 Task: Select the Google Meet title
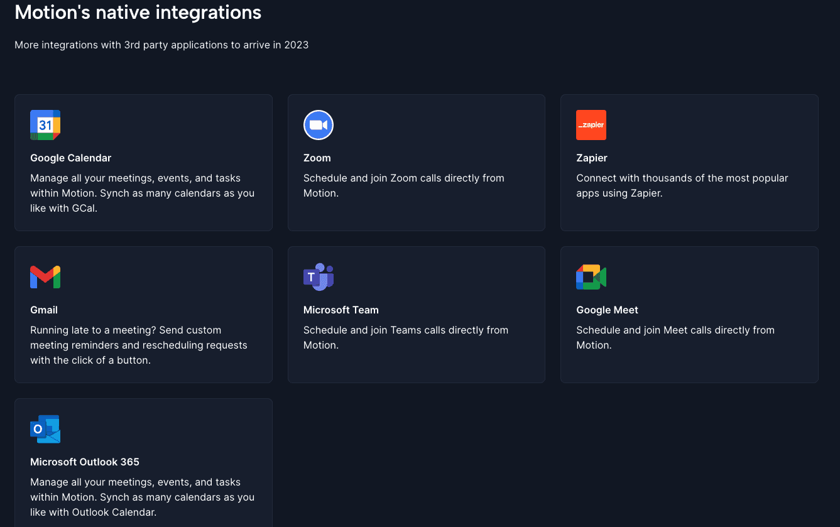pyautogui.click(x=606, y=310)
